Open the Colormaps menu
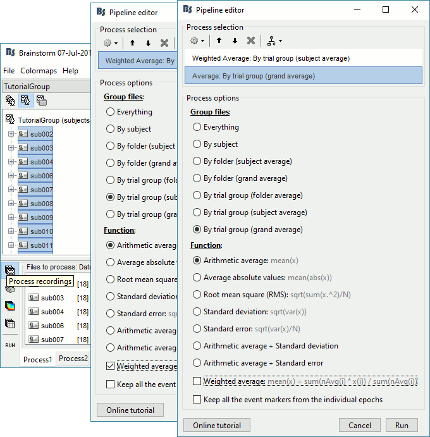The height and width of the screenshot is (437, 430). tap(39, 71)
